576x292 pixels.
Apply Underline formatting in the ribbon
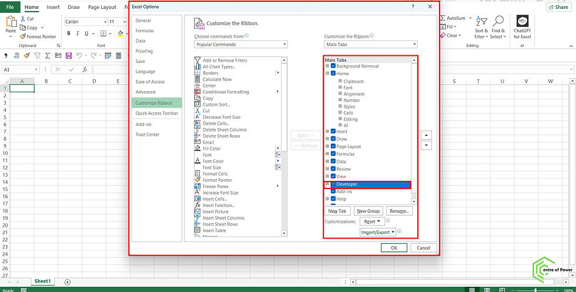(x=86, y=33)
